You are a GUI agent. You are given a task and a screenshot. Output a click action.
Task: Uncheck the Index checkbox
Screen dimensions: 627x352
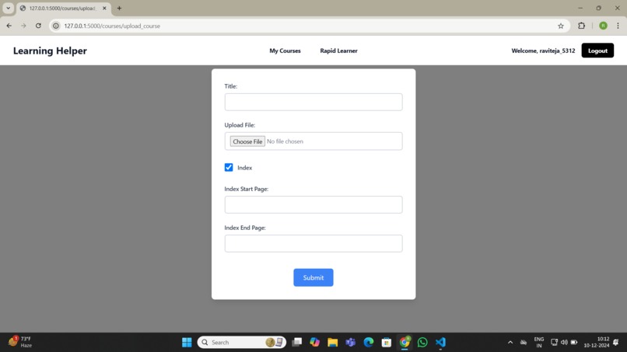tap(229, 167)
